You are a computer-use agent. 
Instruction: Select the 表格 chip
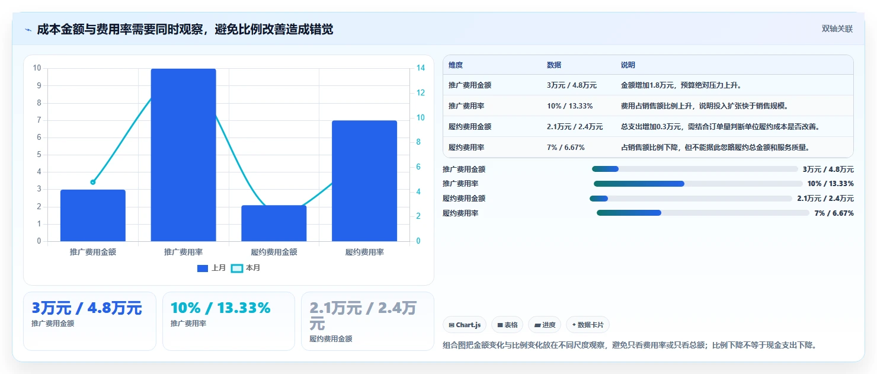[507, 325]
